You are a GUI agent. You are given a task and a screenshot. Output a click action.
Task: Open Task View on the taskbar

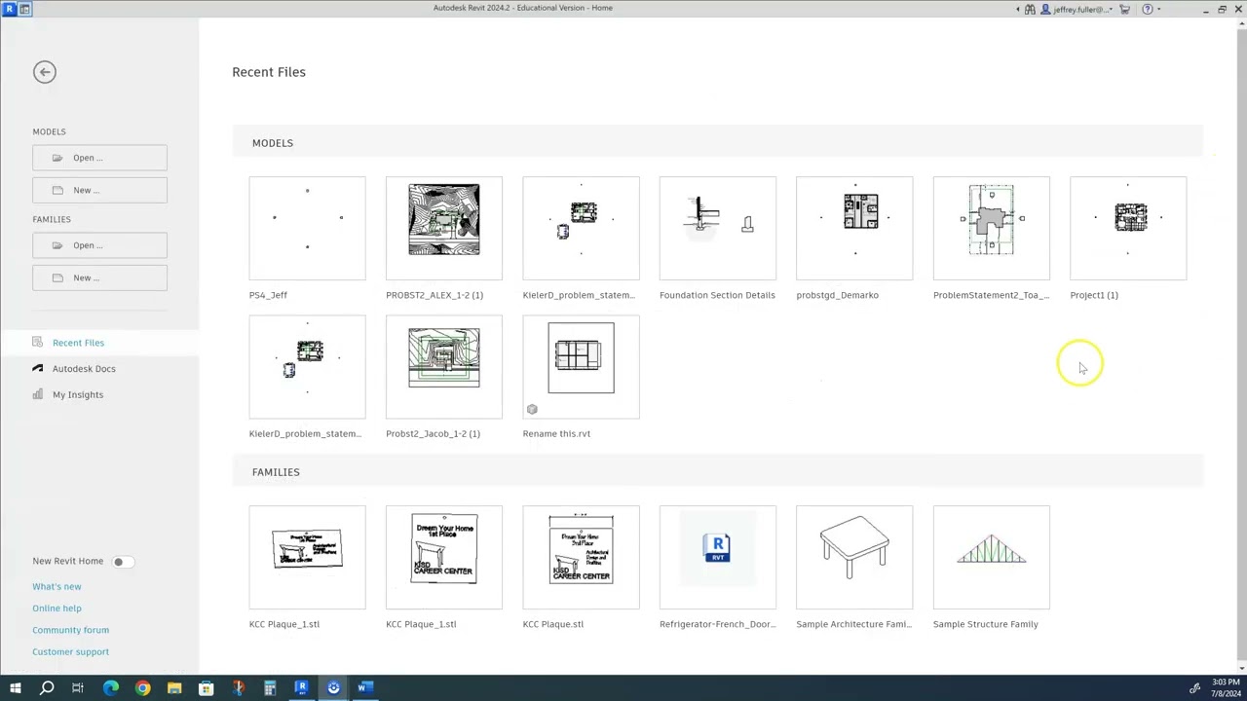78,688
